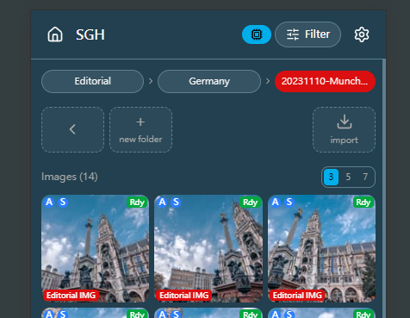The image size is (410, 318).
Task: Open second Munich town hall thumbnail
Action: (x=208, y=249)
